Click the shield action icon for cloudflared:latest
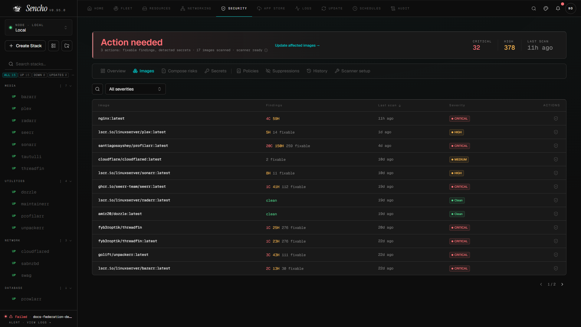 coord(556,159)
